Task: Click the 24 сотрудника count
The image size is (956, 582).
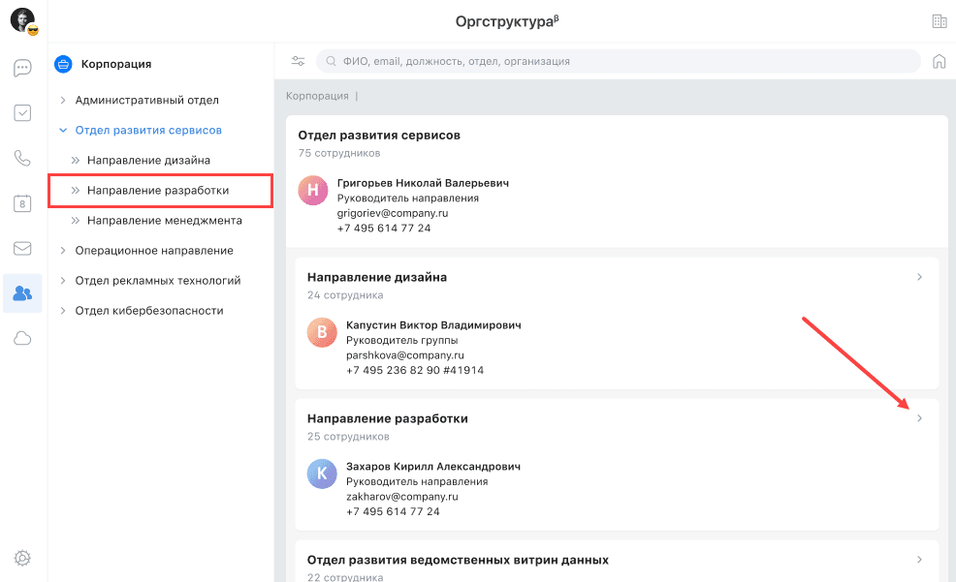Action: [345, 295]
